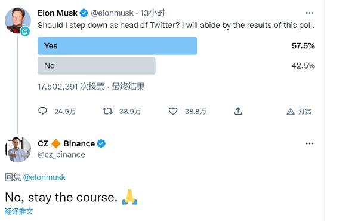Open more options menu on Elon's tweet
Viewport: 358px width, 221px height.
[310, 13]
